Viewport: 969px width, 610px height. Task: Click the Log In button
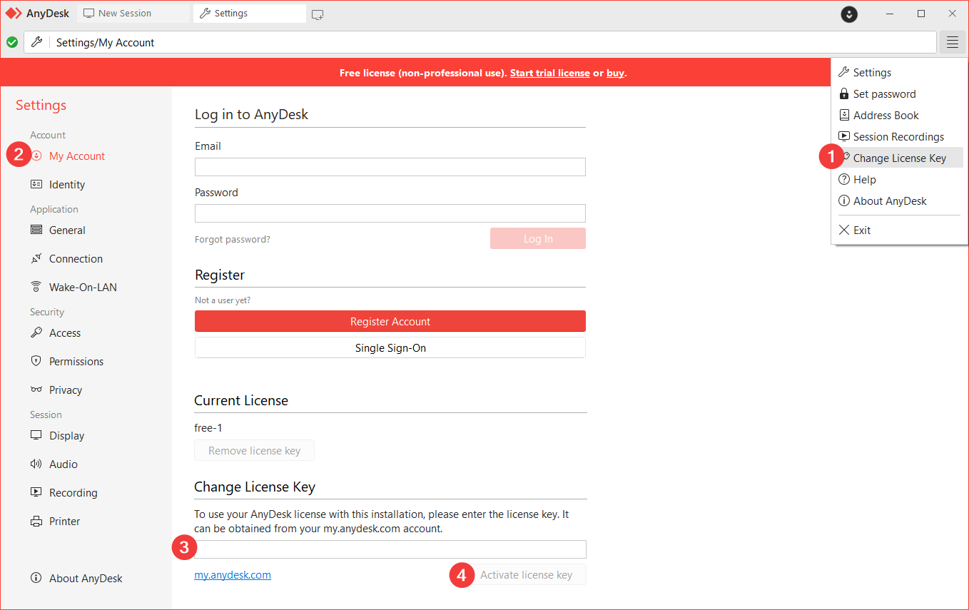point(538,238)
